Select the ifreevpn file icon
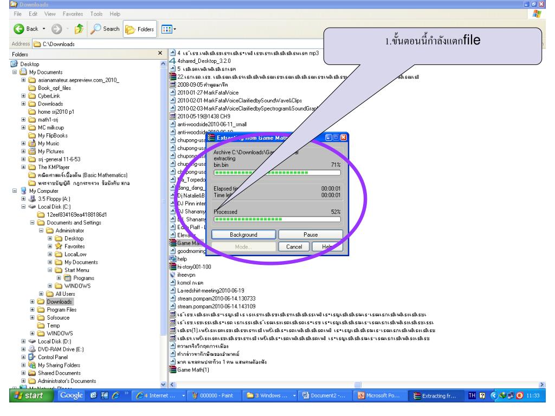This screenshot has height=416, width=555. click(x=173, y=275)
